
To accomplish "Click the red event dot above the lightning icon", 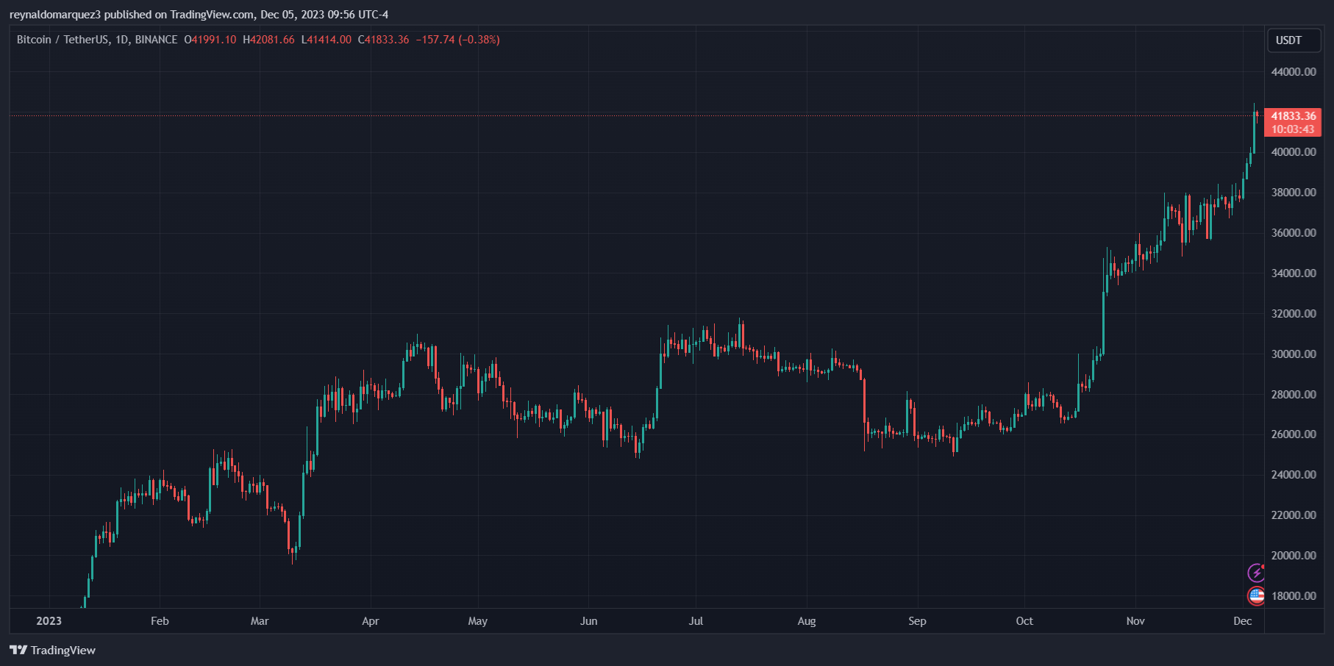I will point(1263,567).
